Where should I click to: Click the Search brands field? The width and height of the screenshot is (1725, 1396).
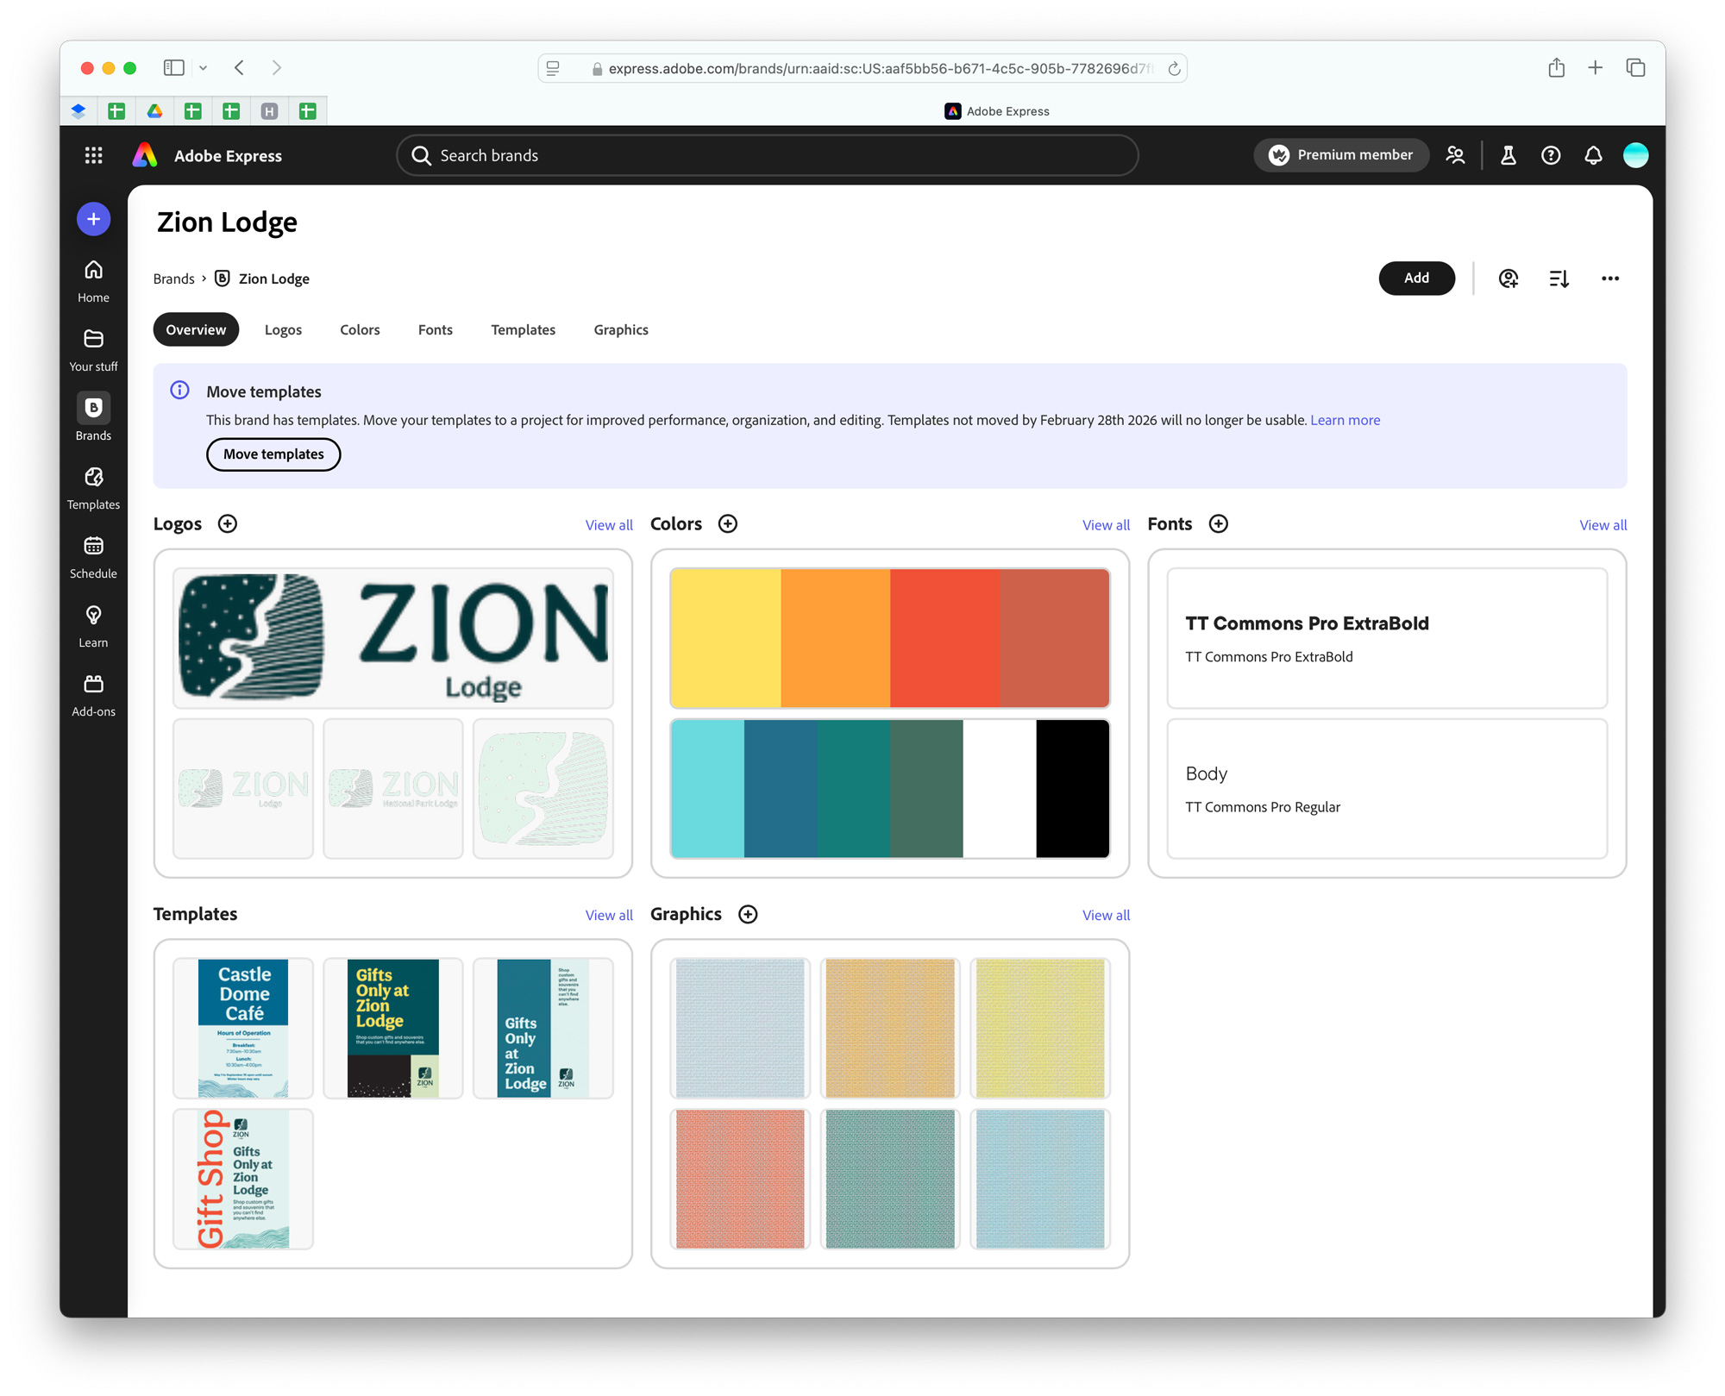tap(768, 155)
